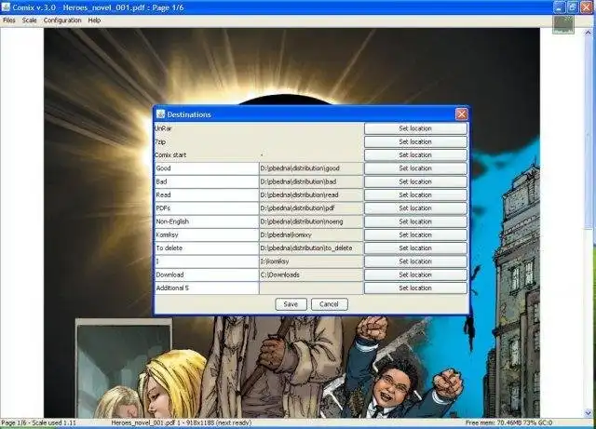Edit the Download name field
The image size is (596, 429).
click(x=207, y=275)
